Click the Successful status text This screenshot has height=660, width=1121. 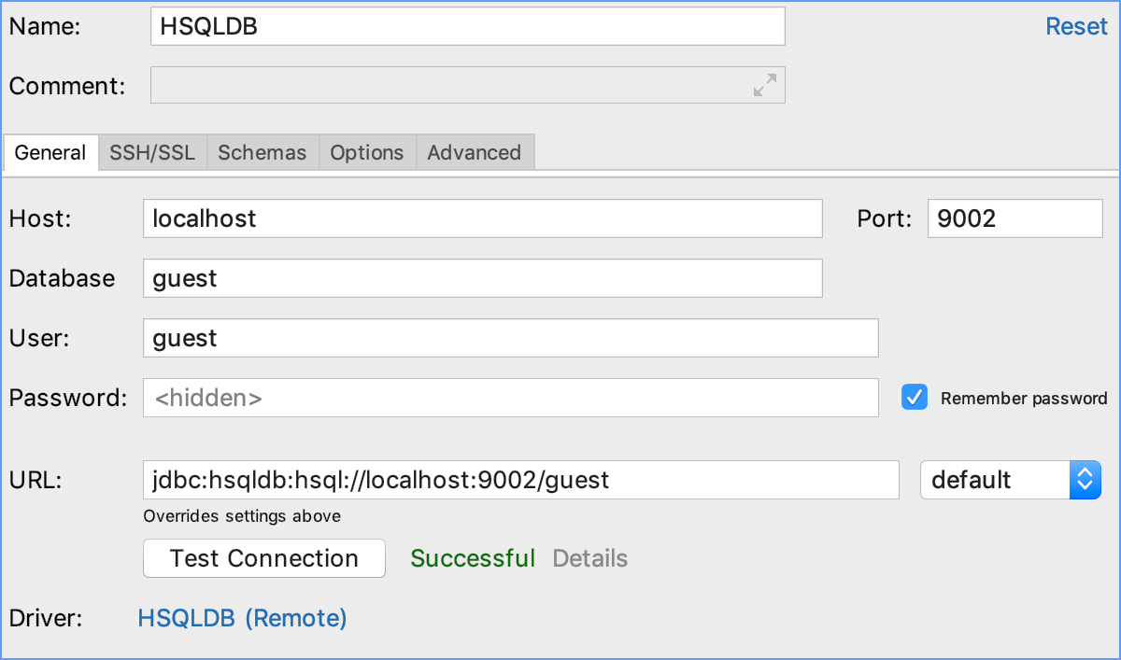[x=473, y=558]
